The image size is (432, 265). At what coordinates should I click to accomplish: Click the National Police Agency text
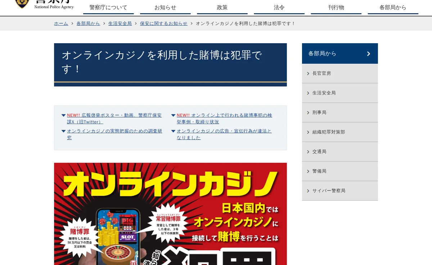pyautogui.click(x=54, y=7)
